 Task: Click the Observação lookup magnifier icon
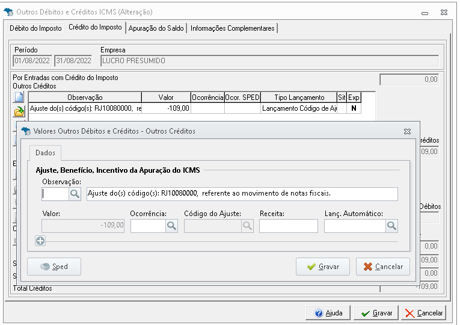tap(75, 194)
